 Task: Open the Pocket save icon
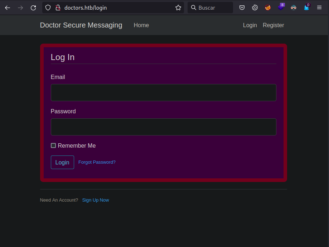point(242,8)
